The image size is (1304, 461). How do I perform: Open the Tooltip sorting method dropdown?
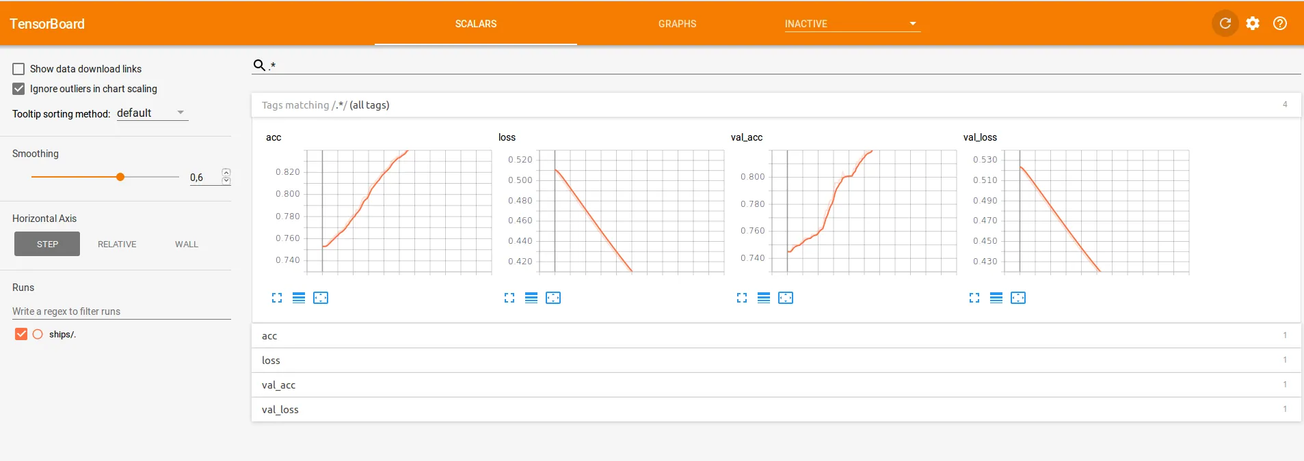pos(152,113)
